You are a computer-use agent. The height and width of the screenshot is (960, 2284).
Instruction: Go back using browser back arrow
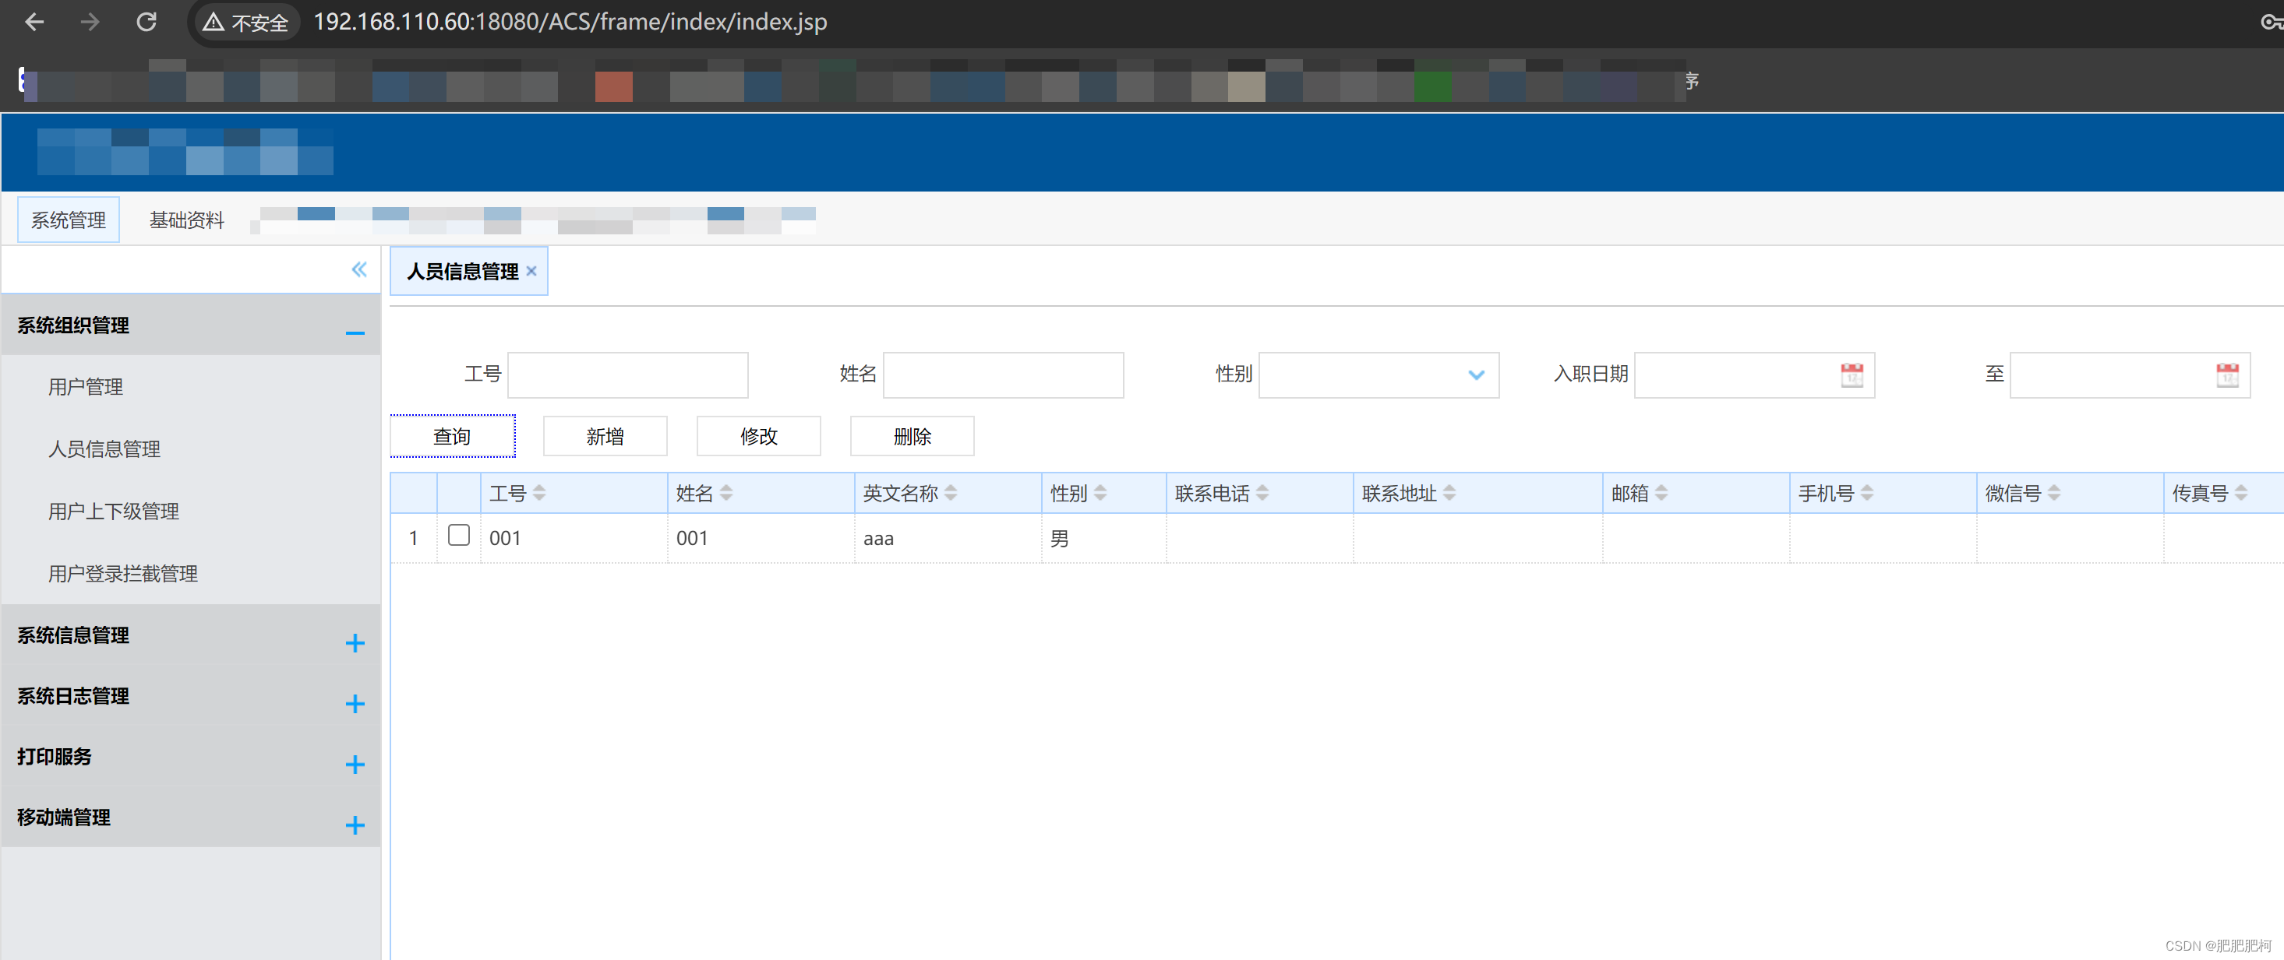pyautogui.click(x=34, y=21)
